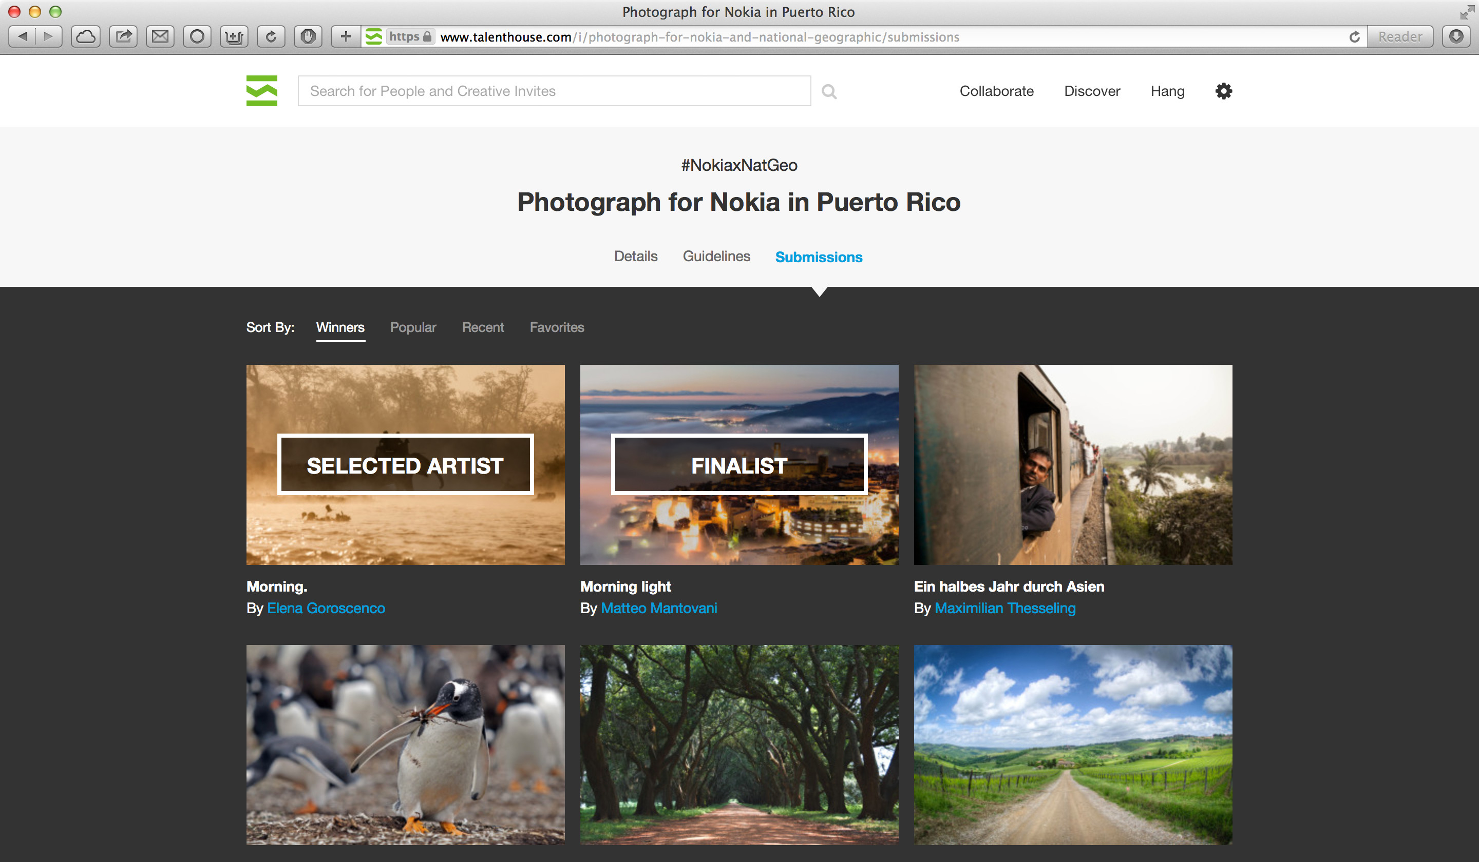Click the browser address bar URL
Viewport: 1479px width, 862px height.
[699, 37]
